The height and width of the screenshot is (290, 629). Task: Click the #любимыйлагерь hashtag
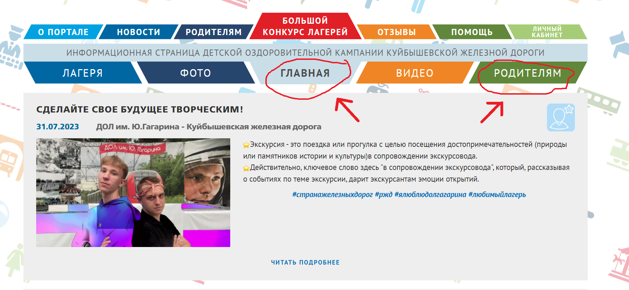coord(497,195)
